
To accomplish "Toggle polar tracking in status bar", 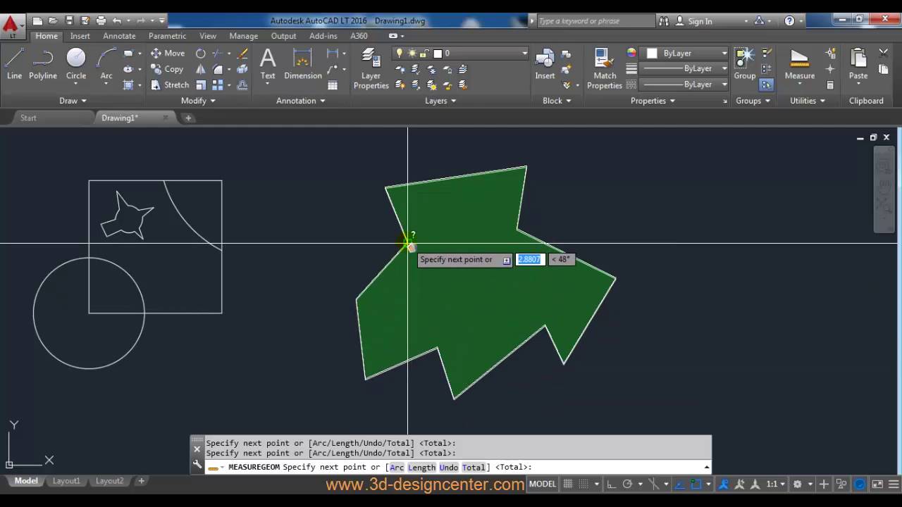I will tap(627, 484).
